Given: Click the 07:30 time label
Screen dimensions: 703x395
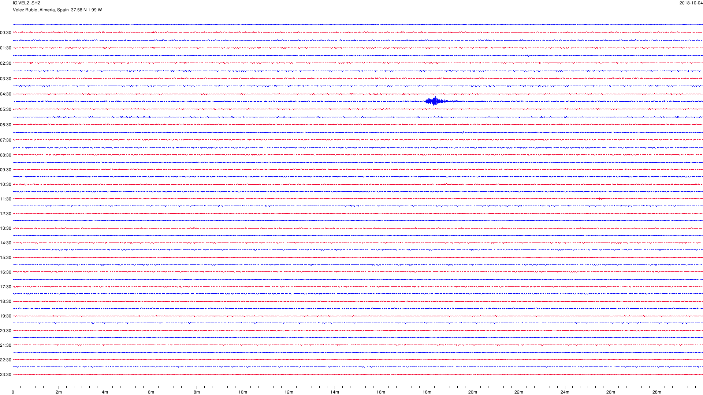Looking at the screenshot, I should pos(5,140).
